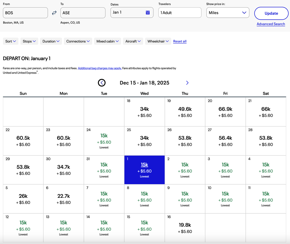Open the Duration filter

click(x=51, y=41)
